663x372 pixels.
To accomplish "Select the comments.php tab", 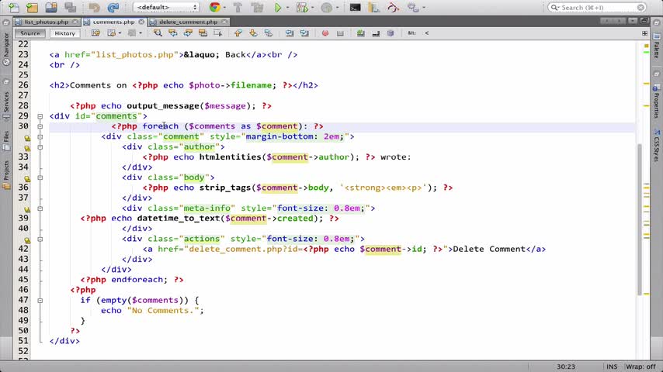I will [113, 22].
